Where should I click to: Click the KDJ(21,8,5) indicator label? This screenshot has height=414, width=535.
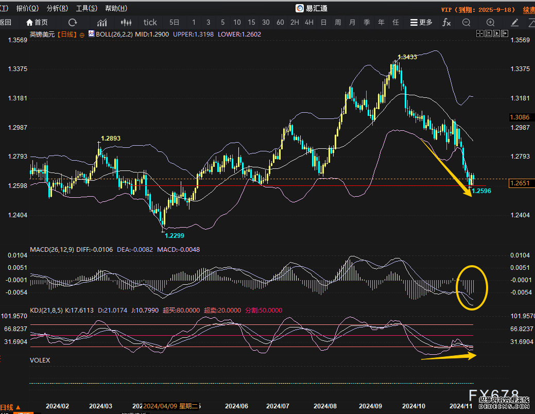[46, 310]
